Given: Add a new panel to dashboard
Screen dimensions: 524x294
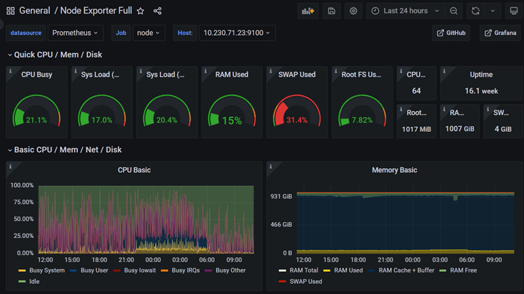Looking at the screenshot, I should point(308,11).
